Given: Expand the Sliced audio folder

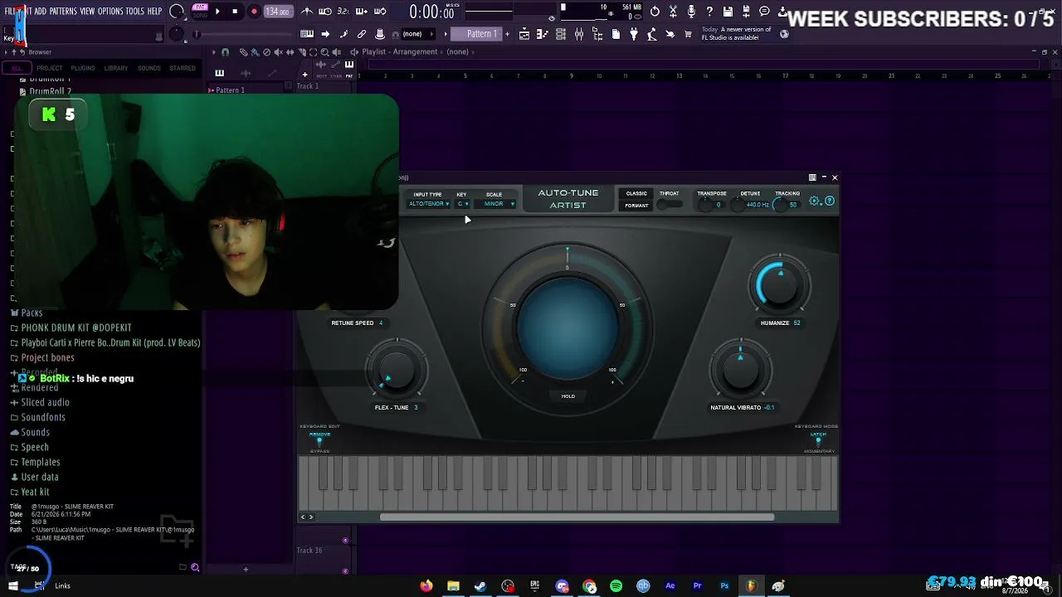Looking at the screenshot, I should click(x=46, y=402).
